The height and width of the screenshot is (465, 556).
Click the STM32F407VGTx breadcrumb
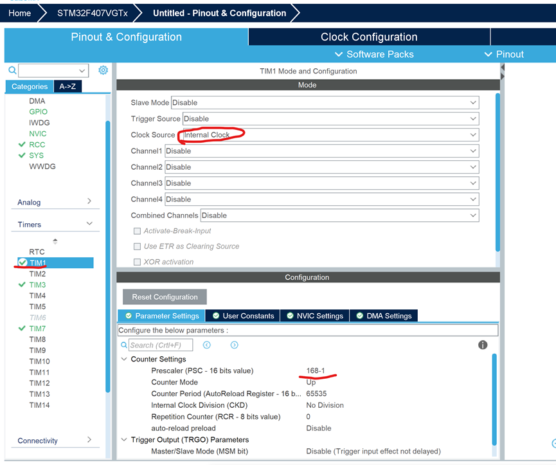[92, 13]
